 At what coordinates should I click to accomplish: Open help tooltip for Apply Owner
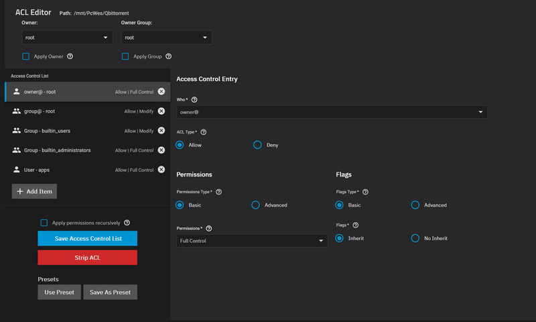[x=70, y=56]
